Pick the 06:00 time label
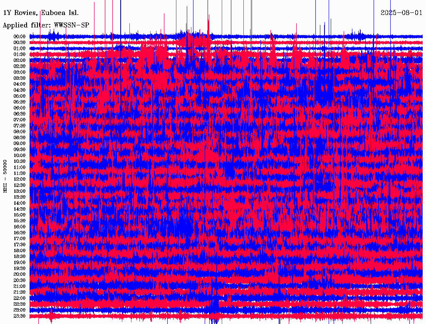The image size is (426, 324). [x=20, y=108]
